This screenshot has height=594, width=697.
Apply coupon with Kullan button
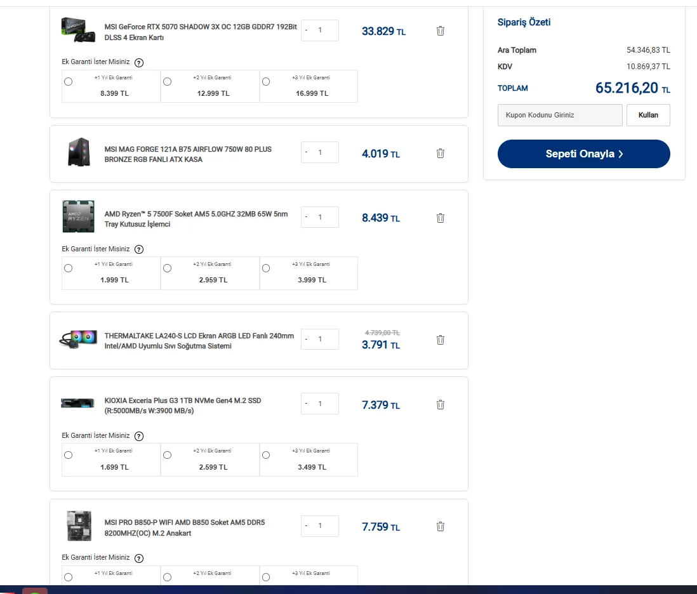pos(648,115)
